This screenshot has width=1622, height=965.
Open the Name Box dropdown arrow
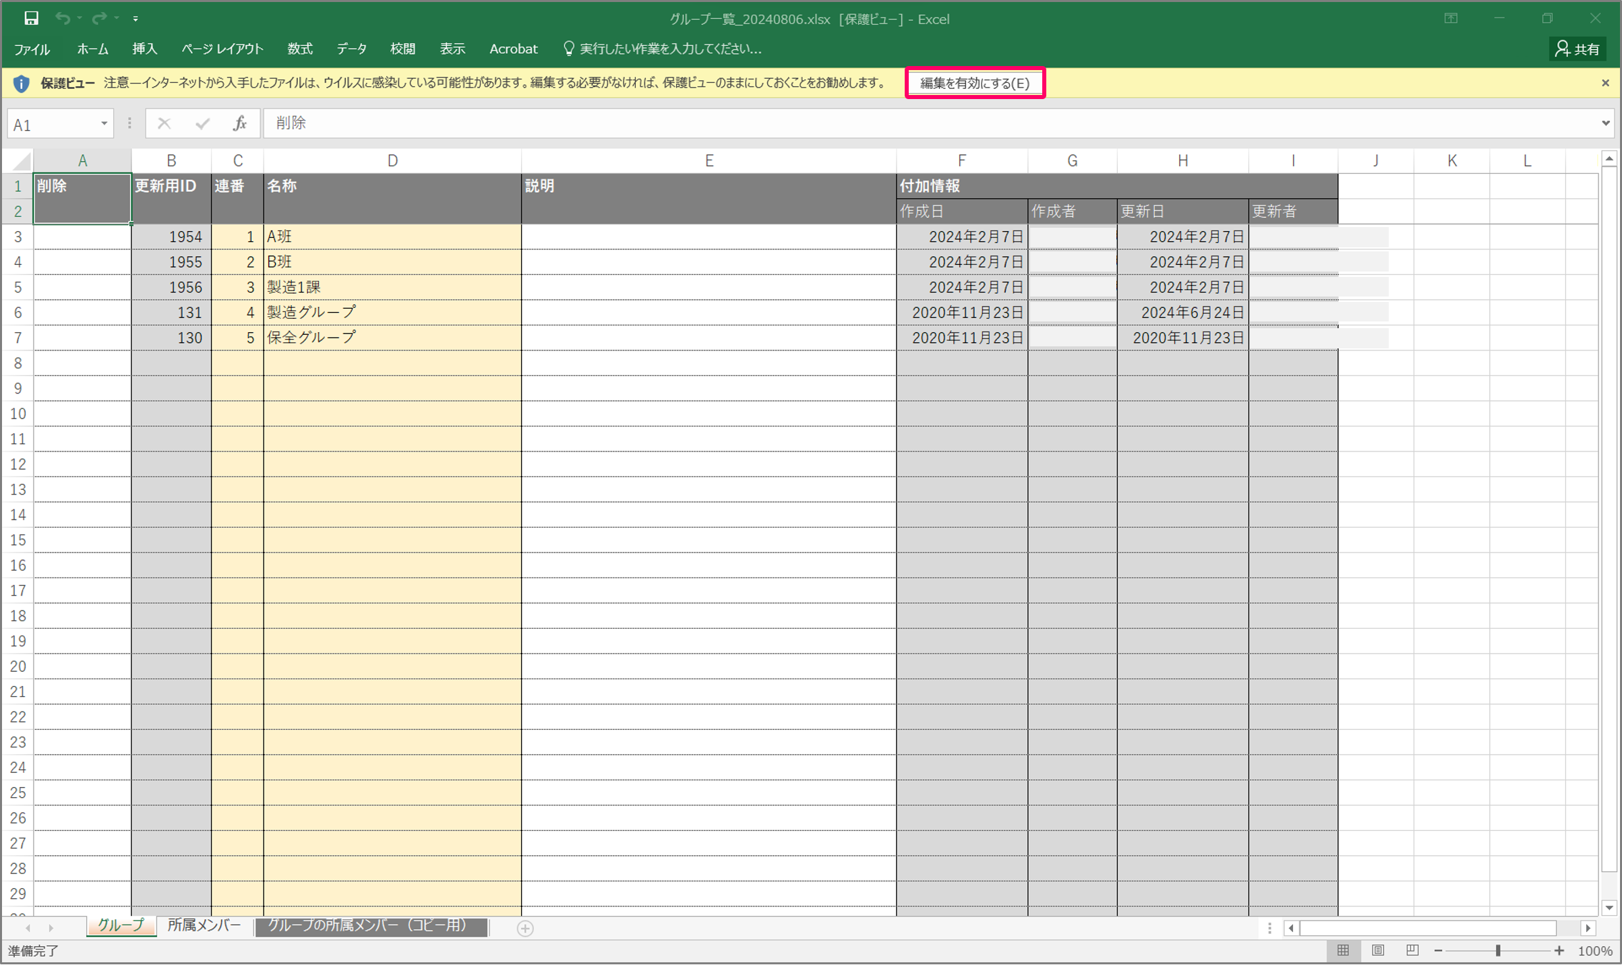(x=104, y=123)
